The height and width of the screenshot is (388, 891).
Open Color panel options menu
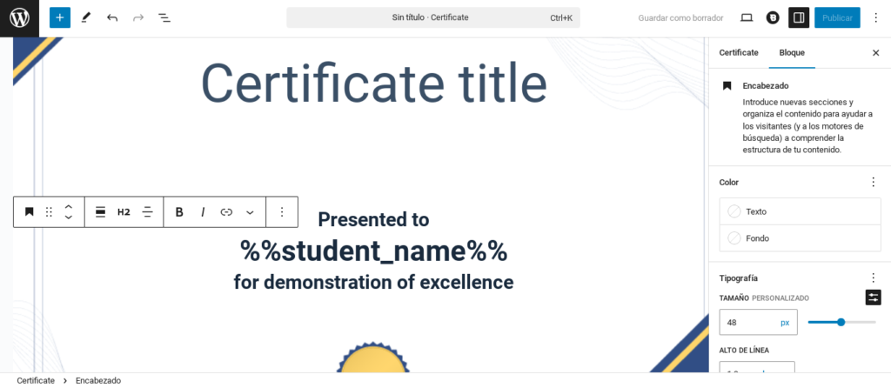point(874,182)
